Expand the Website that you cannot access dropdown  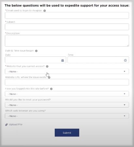pyautogui.click(x=67, y=71)
